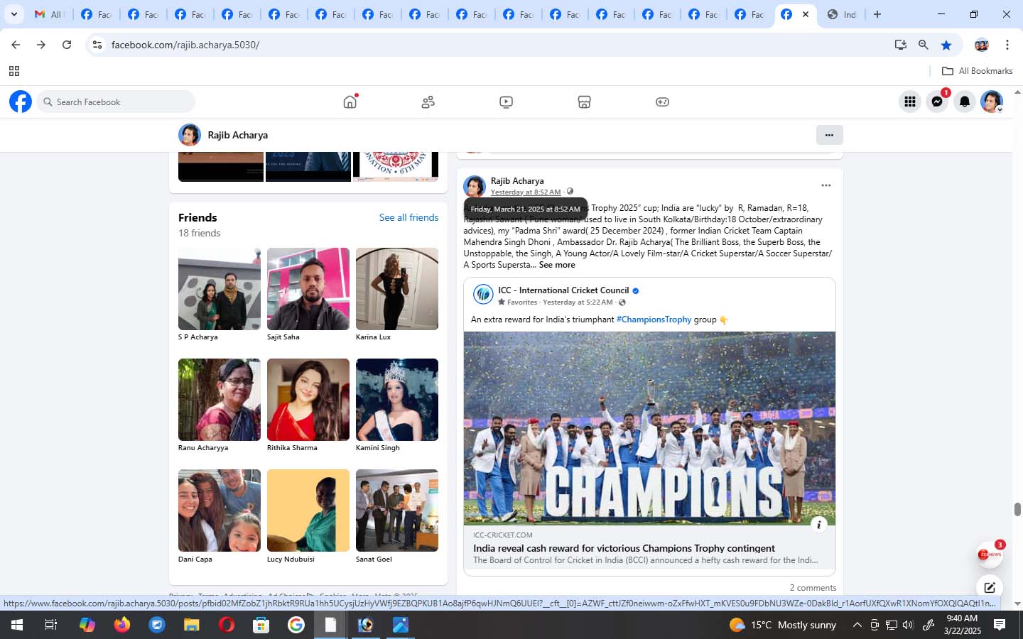Open S P Acharya friend photo
The image size is (1023, 639).
tap(220, 289)
